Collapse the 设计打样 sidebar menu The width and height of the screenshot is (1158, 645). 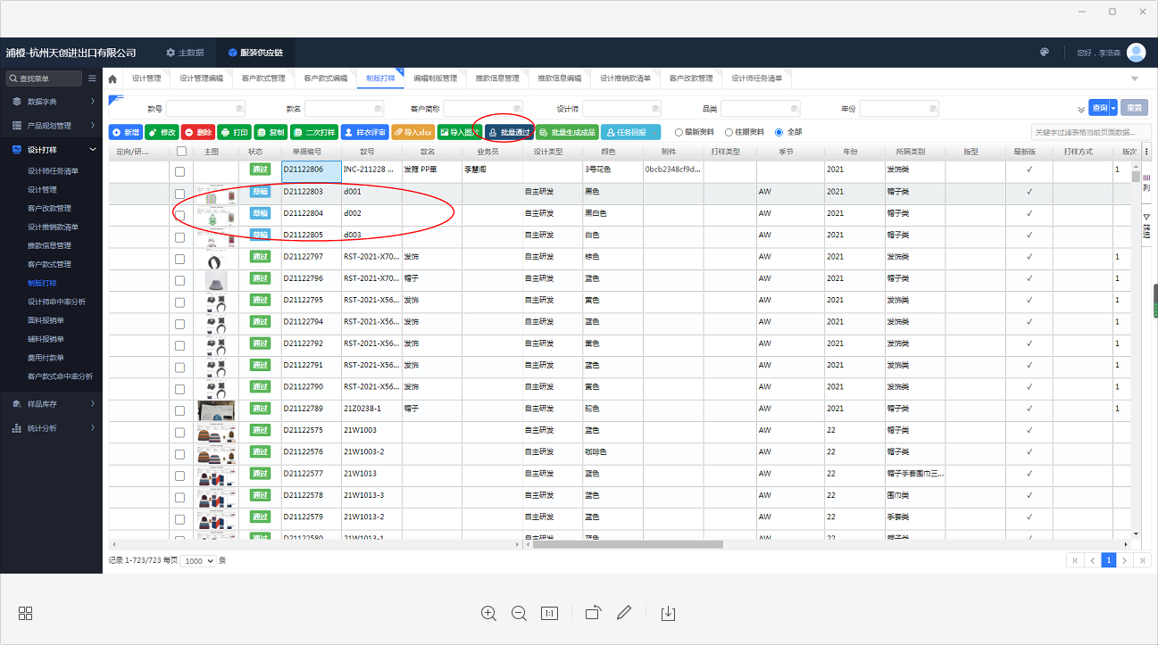[x=51, y=150]
